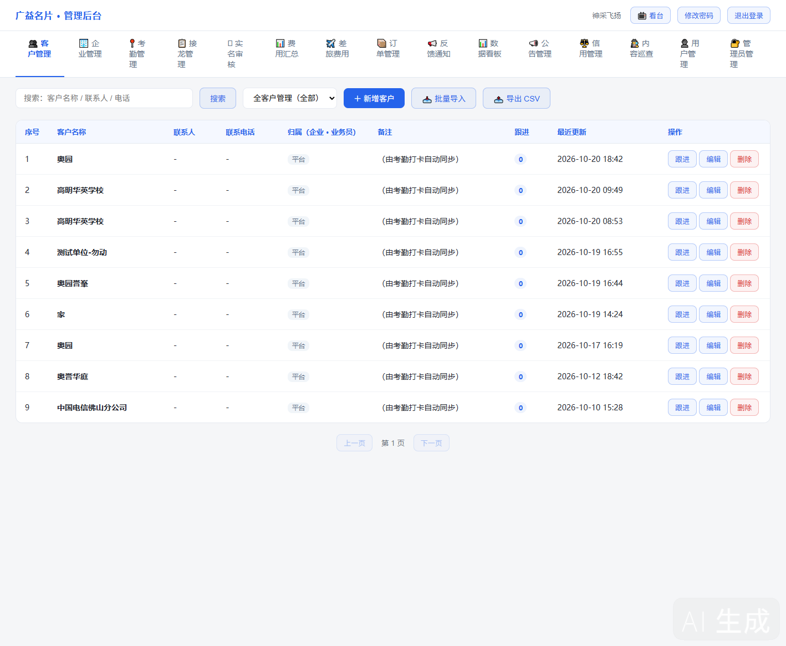The width and height of the screenshot is (786, 646).
Task: Select the 管理员管理 icon tab
Action: (742, 54)
